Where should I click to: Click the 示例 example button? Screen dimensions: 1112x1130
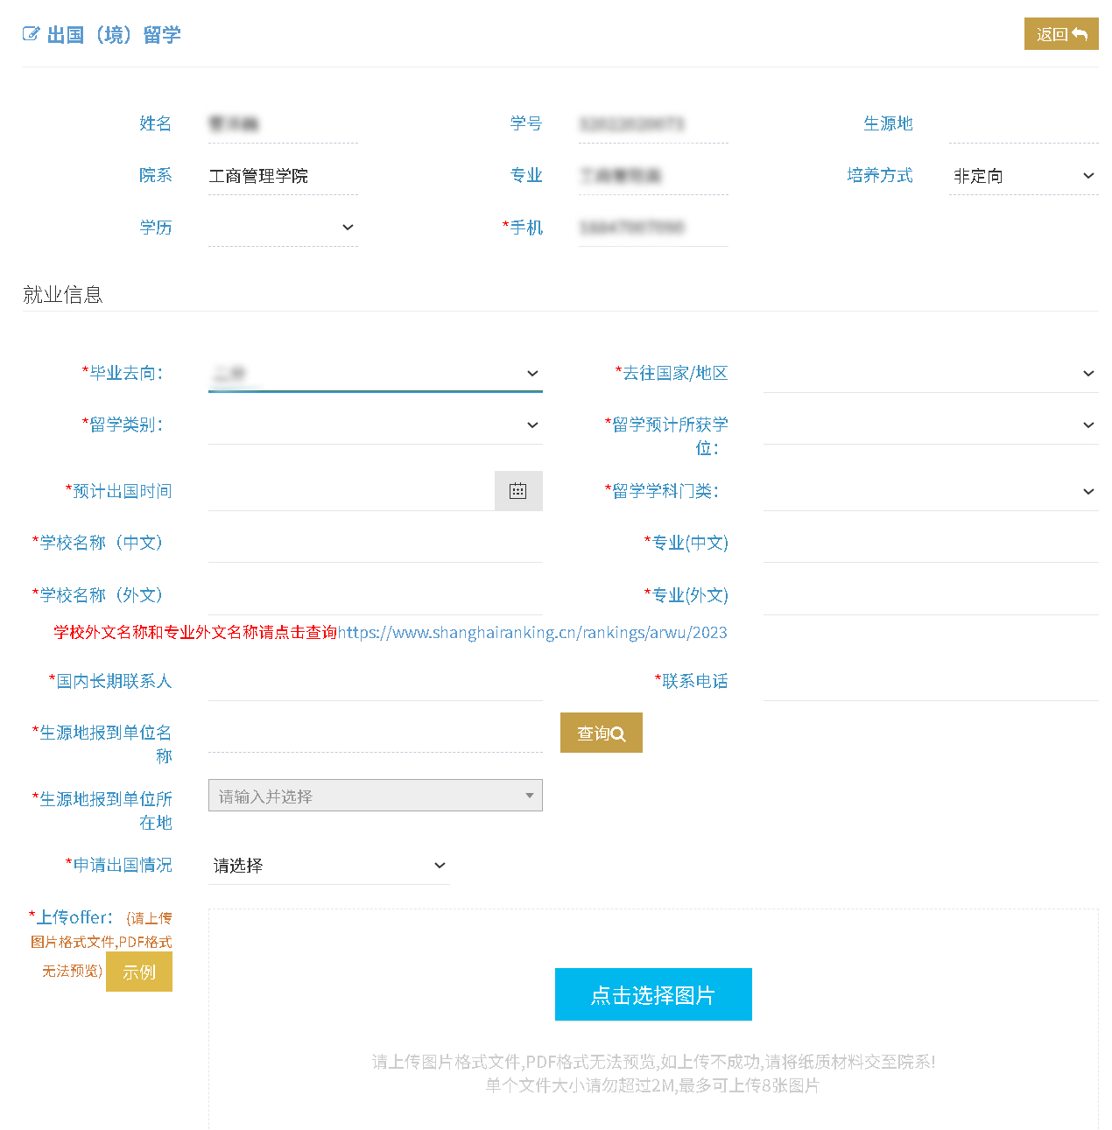(x=139, y=972)
